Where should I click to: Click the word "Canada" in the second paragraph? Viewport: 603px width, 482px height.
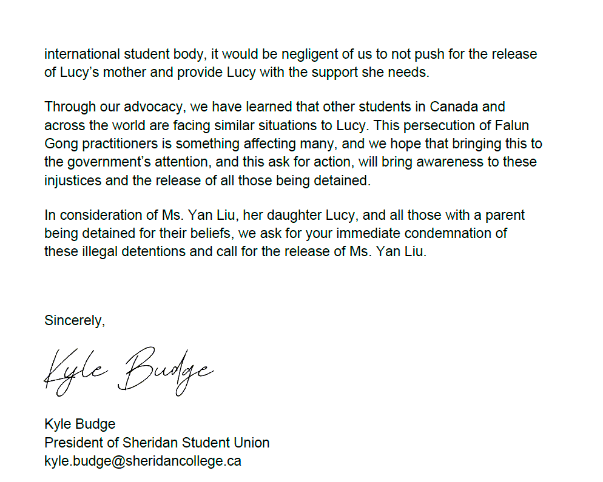click(453, 107)
